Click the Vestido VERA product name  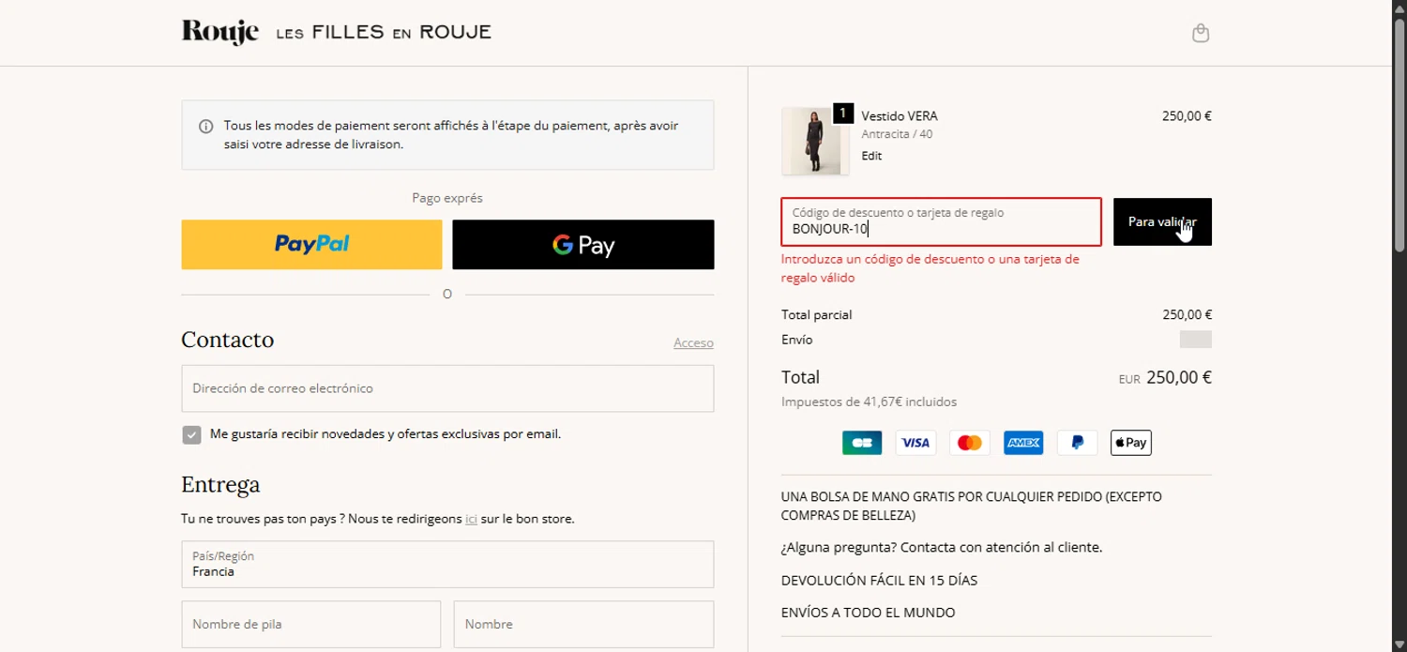pos(899,116)
